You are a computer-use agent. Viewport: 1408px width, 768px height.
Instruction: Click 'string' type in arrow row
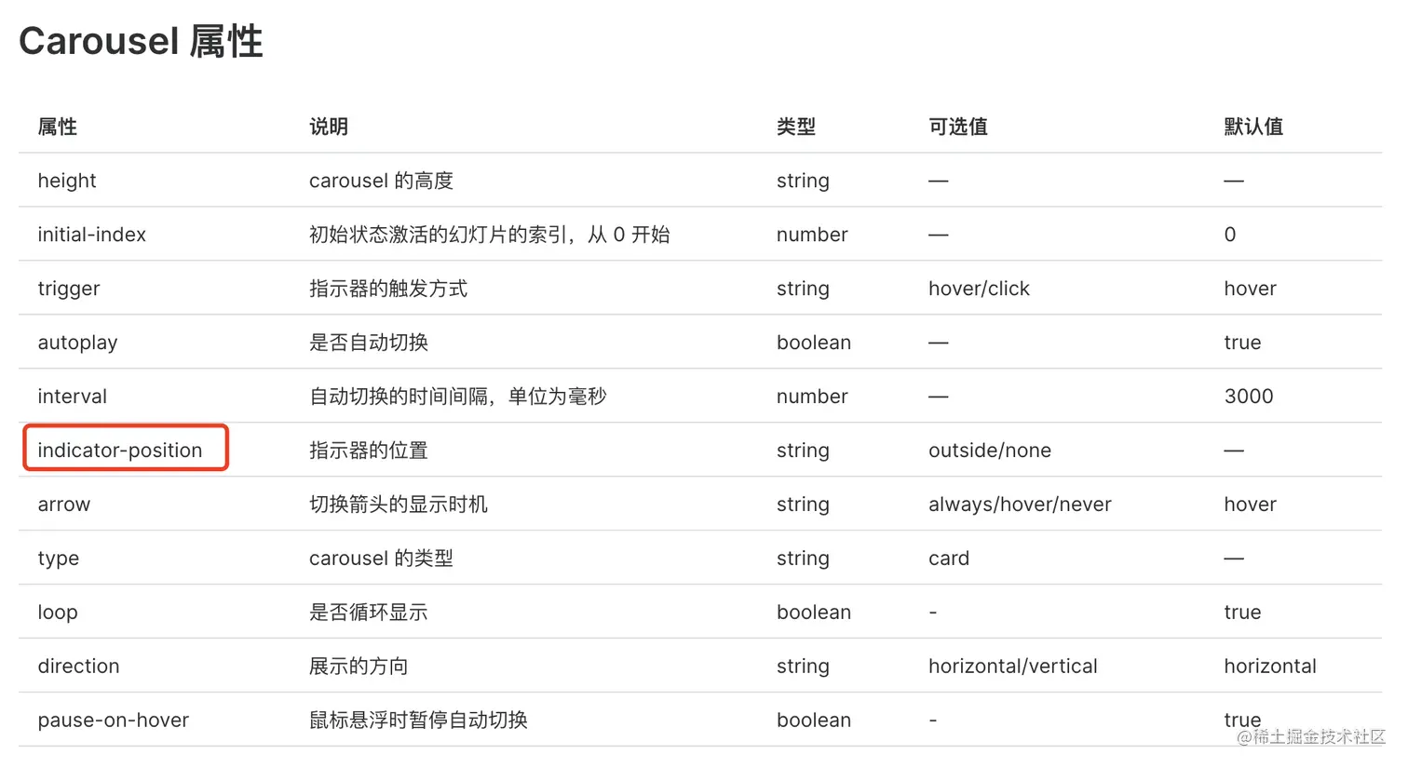(x=803, y=505)
